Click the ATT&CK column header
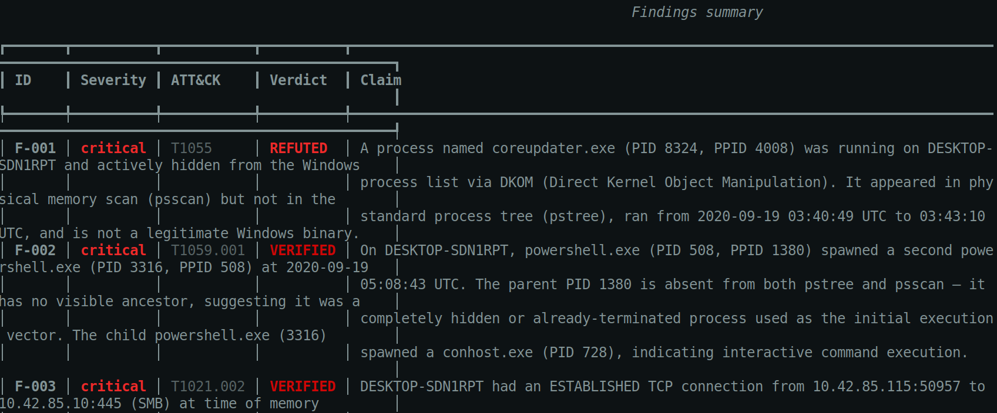Viewport: 997px width, 413px height. tap(196, 80)
